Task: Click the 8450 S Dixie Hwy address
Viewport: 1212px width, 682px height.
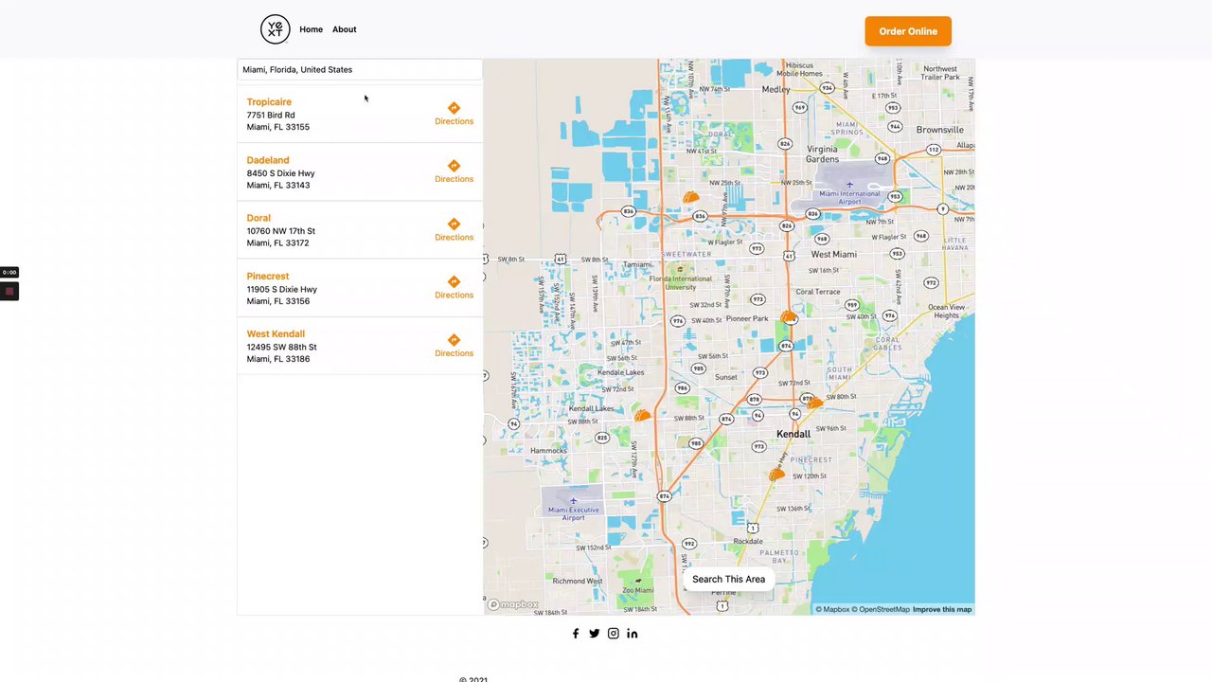Action: click(281, 173)
